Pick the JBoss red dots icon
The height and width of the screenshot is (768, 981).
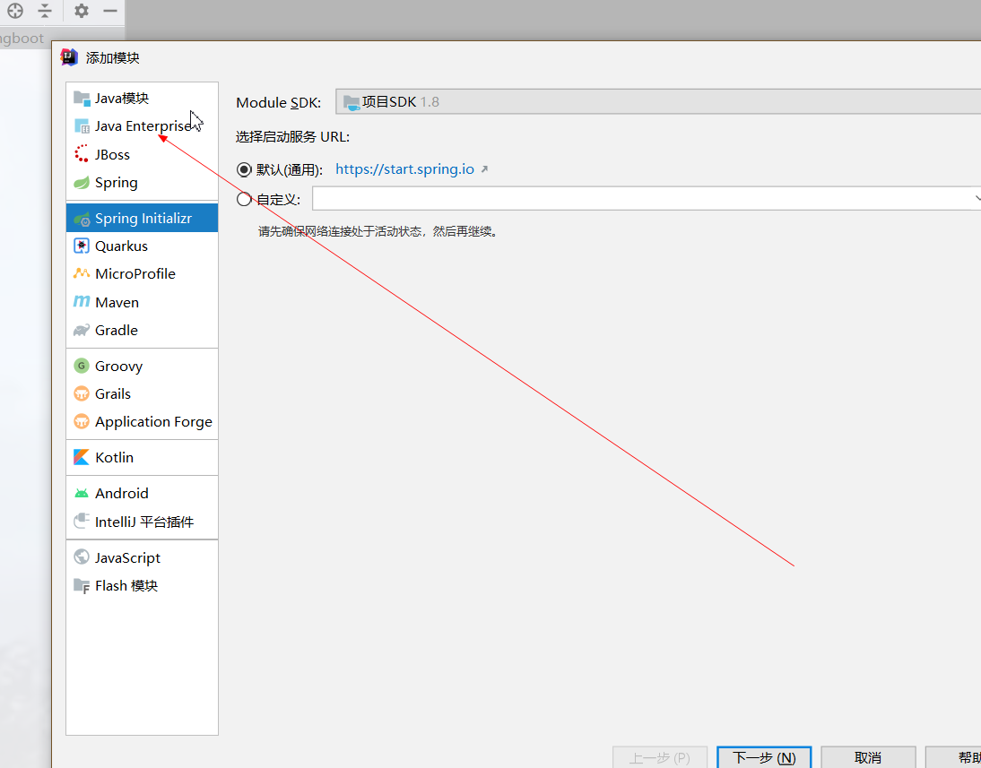tap(82, 154)
